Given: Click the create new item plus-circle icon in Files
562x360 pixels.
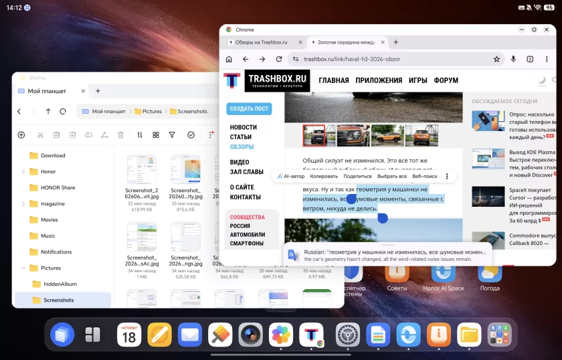Looking at the screenshot, I should point(21,134).
